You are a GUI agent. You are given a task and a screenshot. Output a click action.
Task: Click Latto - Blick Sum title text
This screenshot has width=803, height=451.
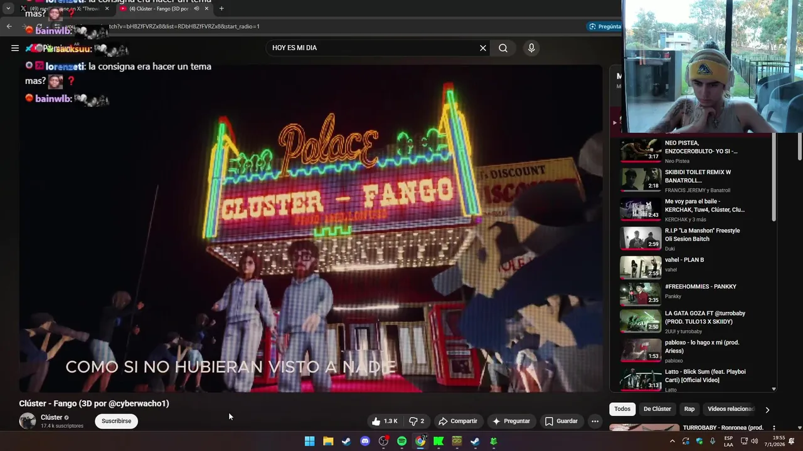[705, 376]
